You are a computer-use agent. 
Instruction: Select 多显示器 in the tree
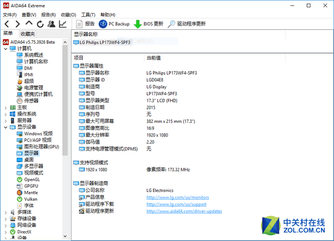(30, 166)
